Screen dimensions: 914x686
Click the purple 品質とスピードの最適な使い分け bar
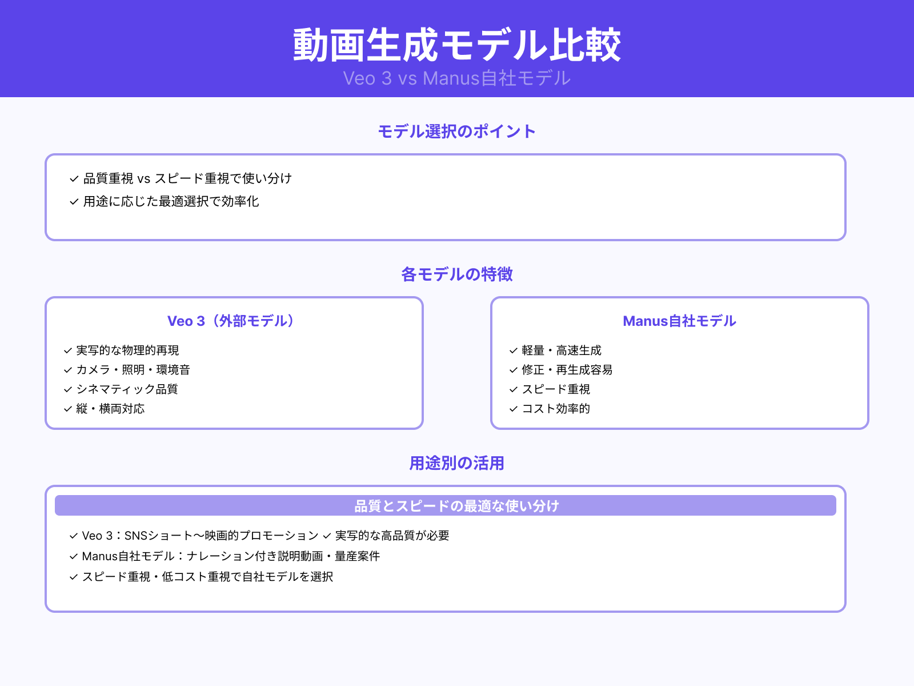coord(456,505)
